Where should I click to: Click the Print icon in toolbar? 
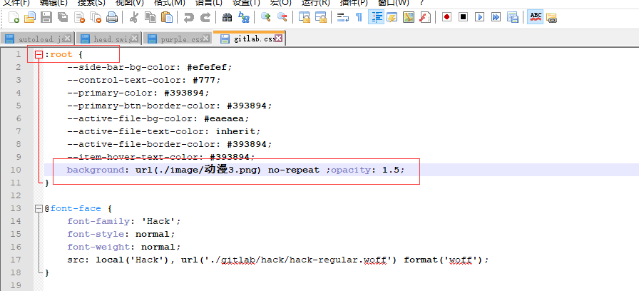[x=112, y=16]
